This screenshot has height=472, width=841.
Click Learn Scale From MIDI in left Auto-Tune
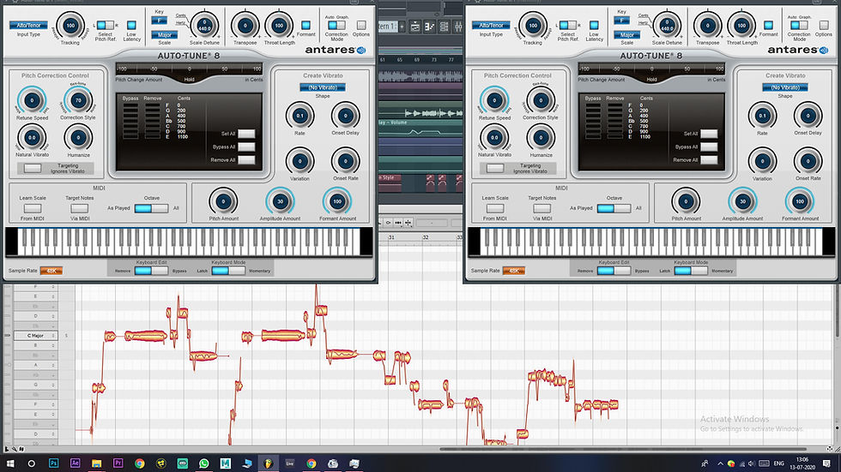[33, 208]
